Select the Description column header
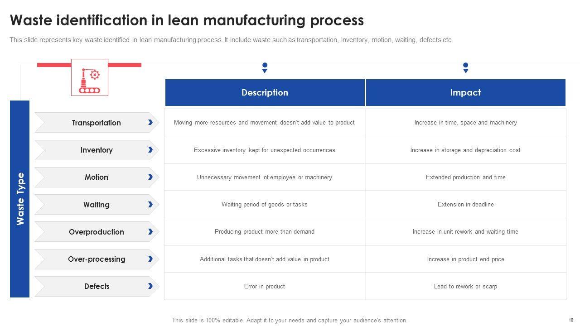 [265, 93]
